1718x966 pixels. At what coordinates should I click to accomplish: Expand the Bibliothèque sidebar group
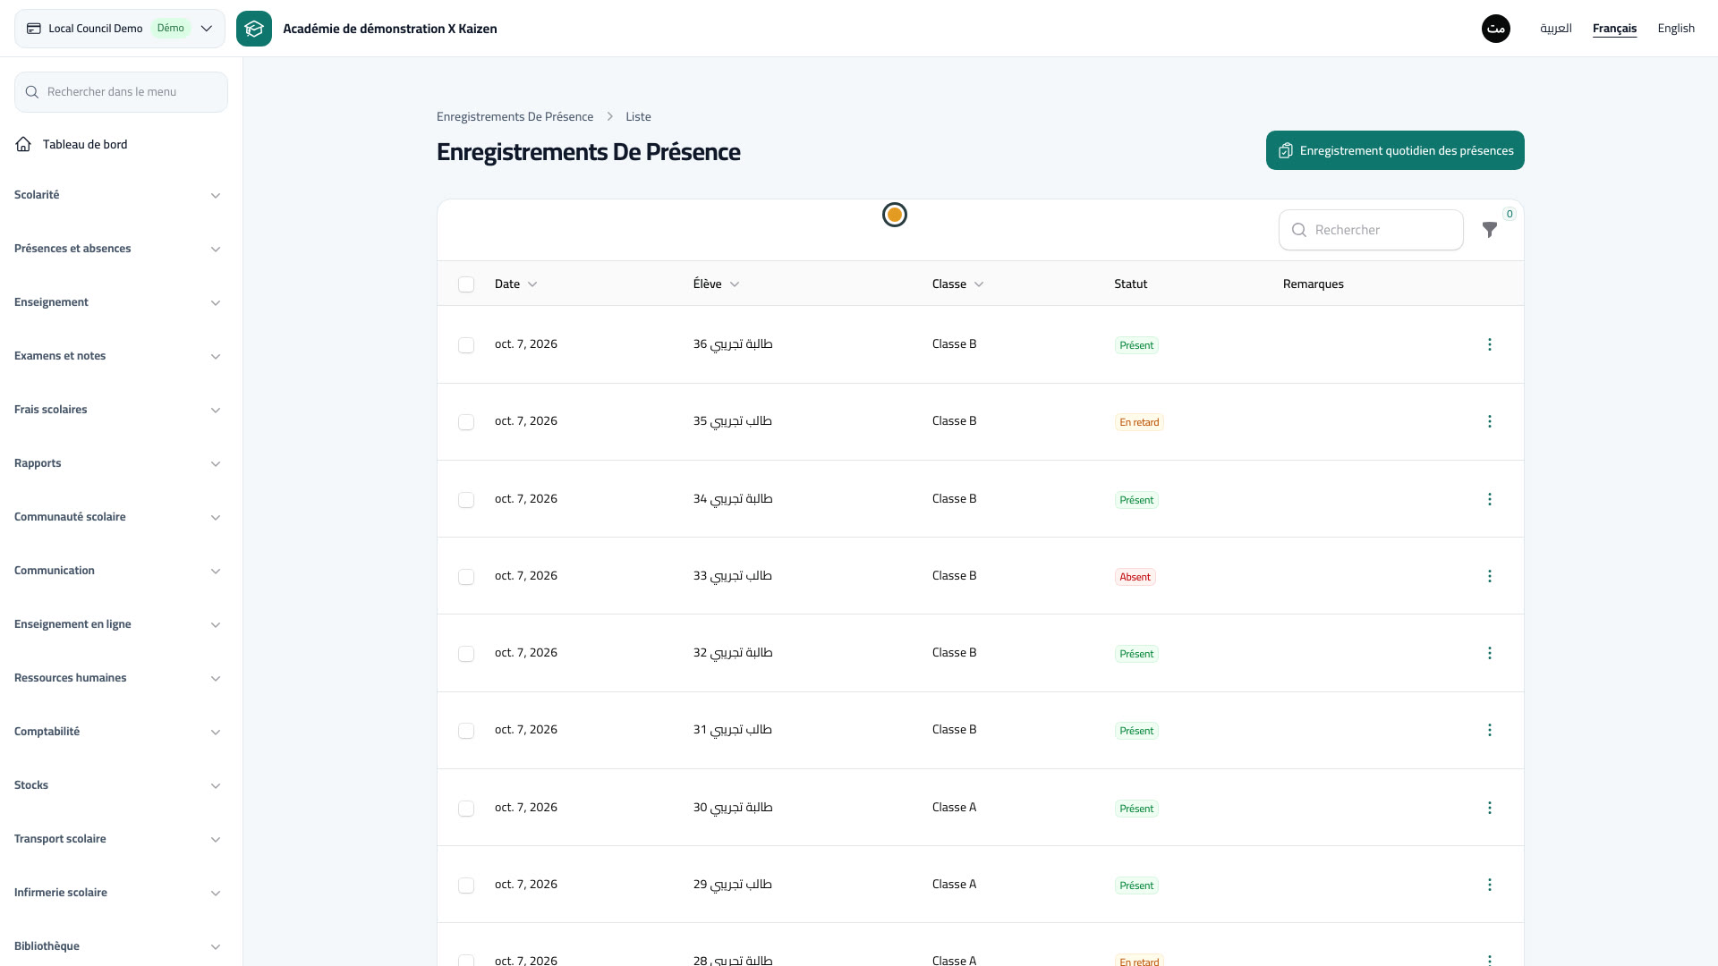coord(117,946)
